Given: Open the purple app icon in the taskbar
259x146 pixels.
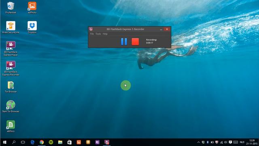Looking at the screenshot, I should 97,142.
